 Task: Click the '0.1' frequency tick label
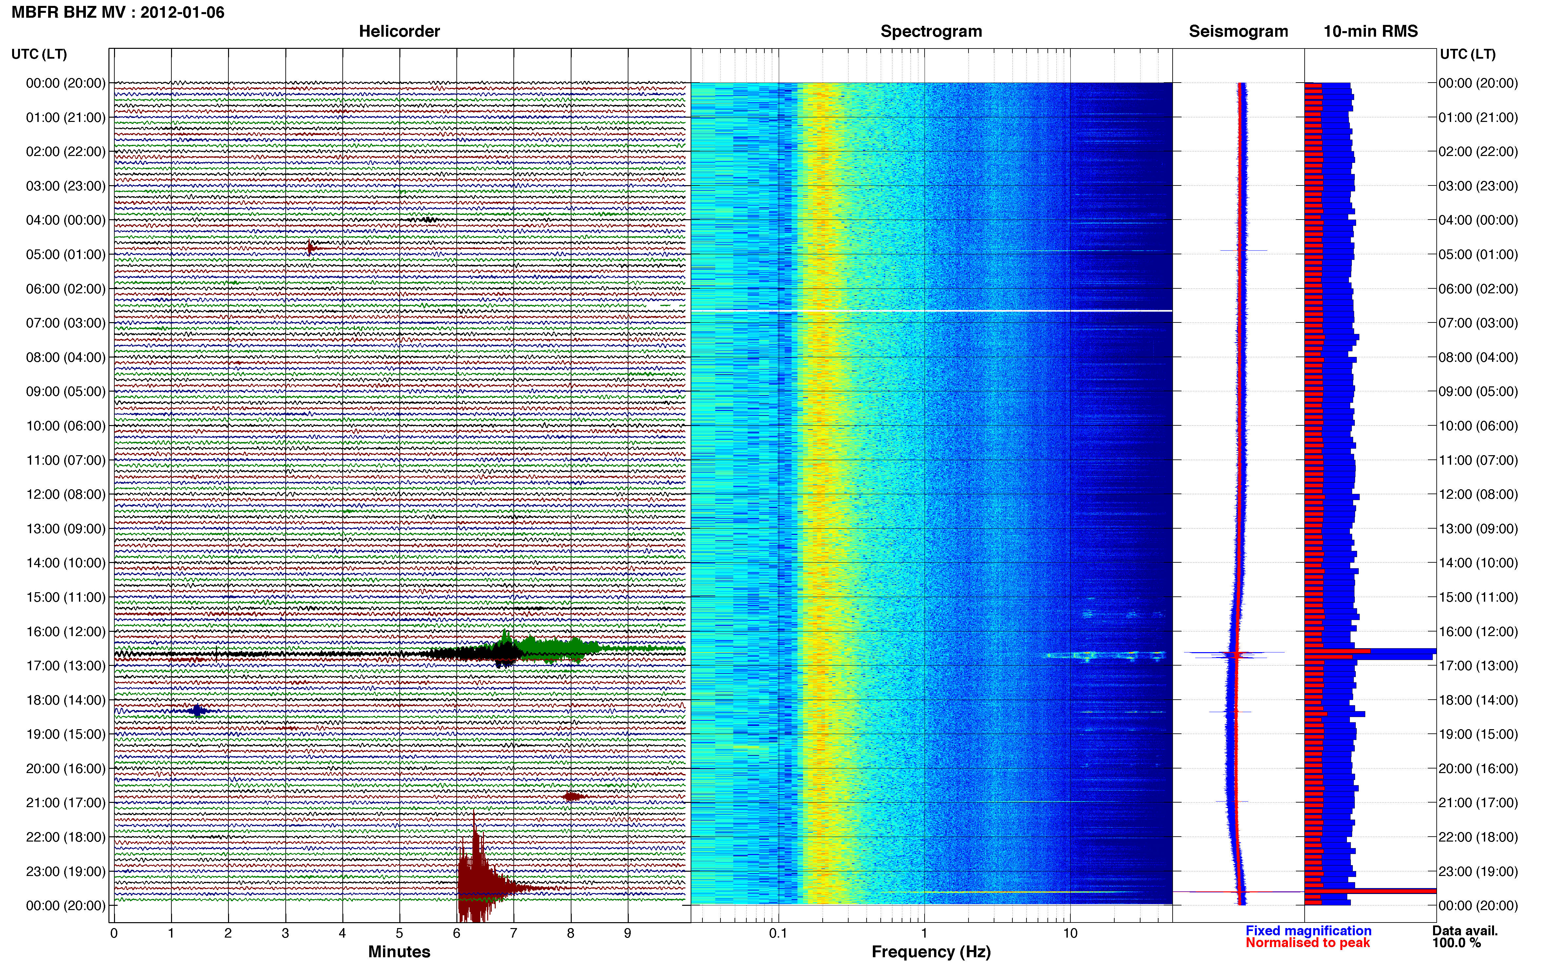click(778, 933)
